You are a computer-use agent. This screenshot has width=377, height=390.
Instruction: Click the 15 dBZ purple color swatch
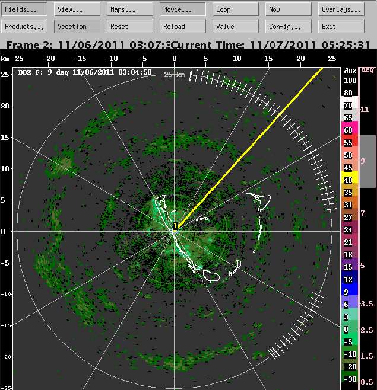point(350,264)
